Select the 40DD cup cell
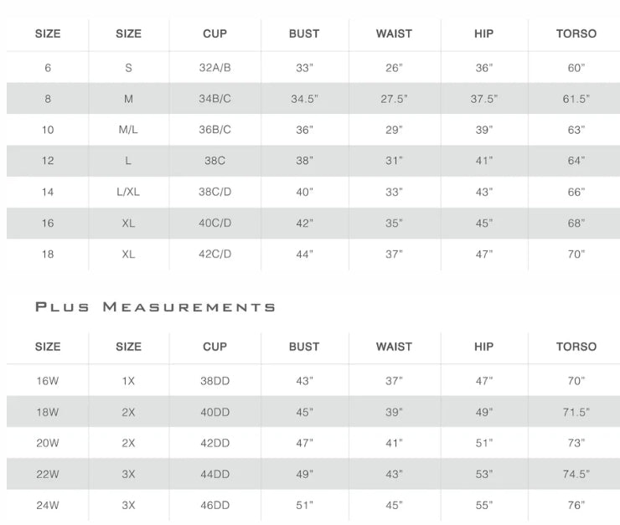This screenshot has height=525, width=620. click(x=214, y=412)
